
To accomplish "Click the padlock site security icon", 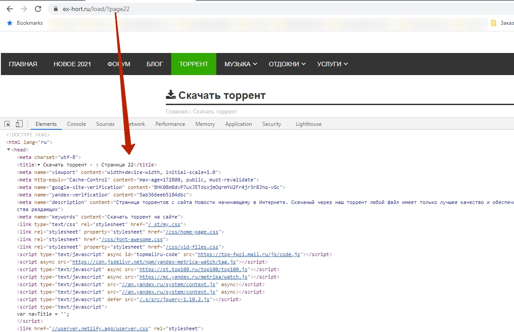I will click(55, 9).
